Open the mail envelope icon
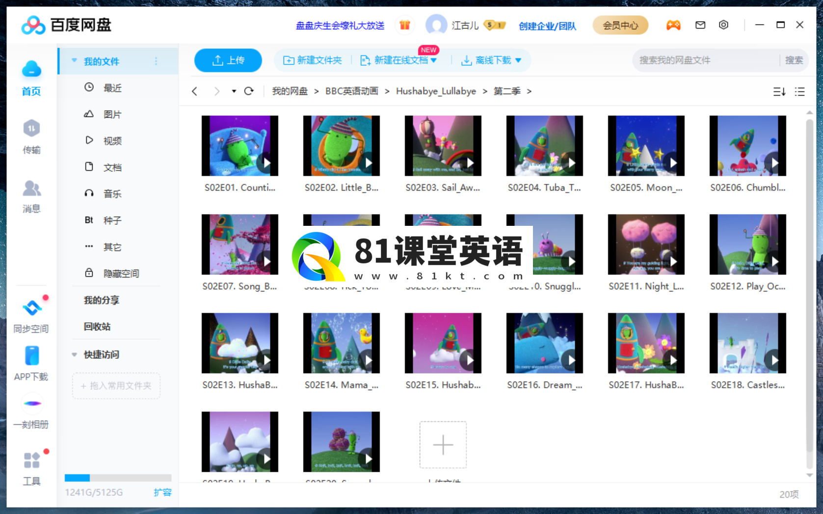 point(700,25)
